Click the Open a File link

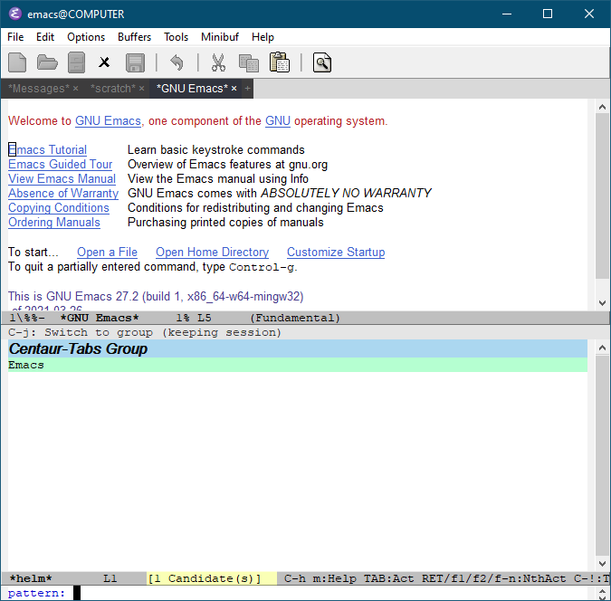pyautogui.click(x=107, y=253)
